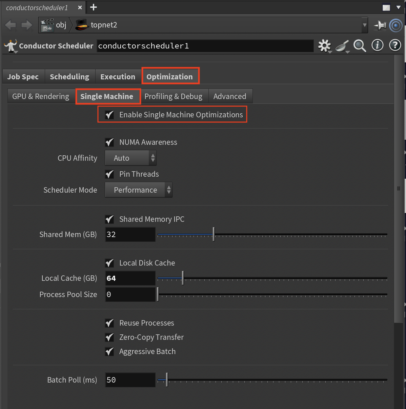
Task: Toggle Enable Single Machine Optimizations checkbox
Action: pyautogui.click(x=109, y=115)
